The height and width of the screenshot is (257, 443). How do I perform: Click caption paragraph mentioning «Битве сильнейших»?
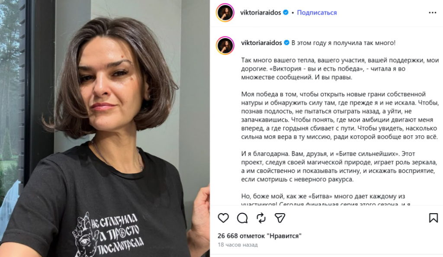pyautogui.click(x=339, y=167)
